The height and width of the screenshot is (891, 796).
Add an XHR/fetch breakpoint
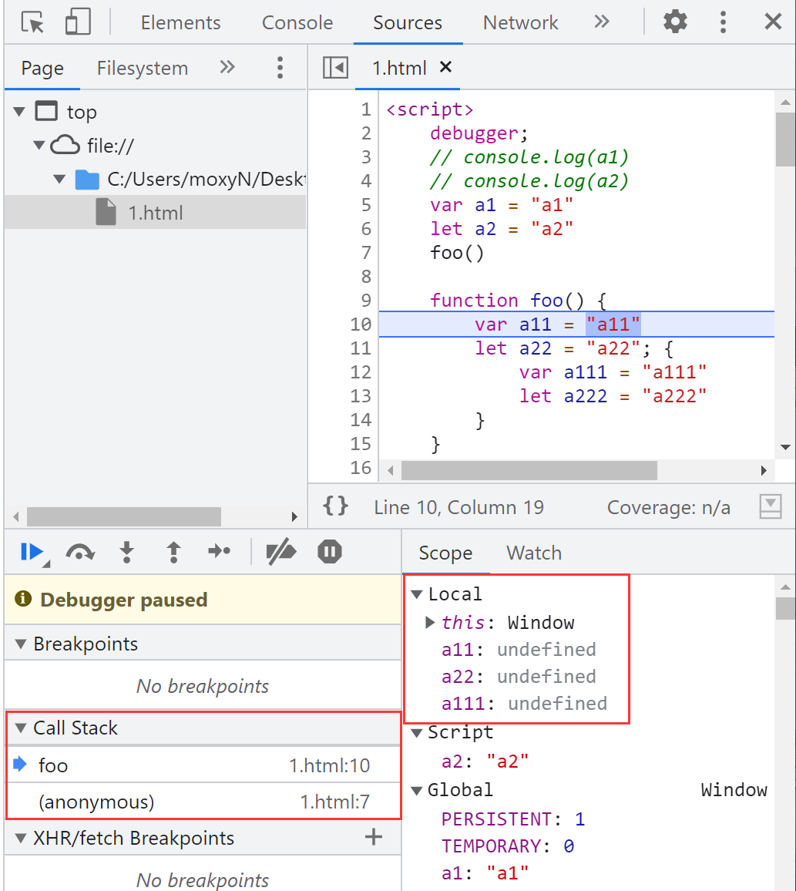click(x=374, y=837)
